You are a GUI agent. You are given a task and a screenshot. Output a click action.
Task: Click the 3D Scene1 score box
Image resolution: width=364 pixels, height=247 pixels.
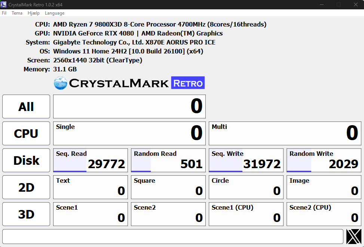[91, 214]
